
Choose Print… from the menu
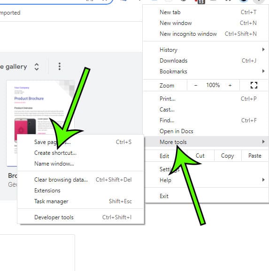[205, 99]
